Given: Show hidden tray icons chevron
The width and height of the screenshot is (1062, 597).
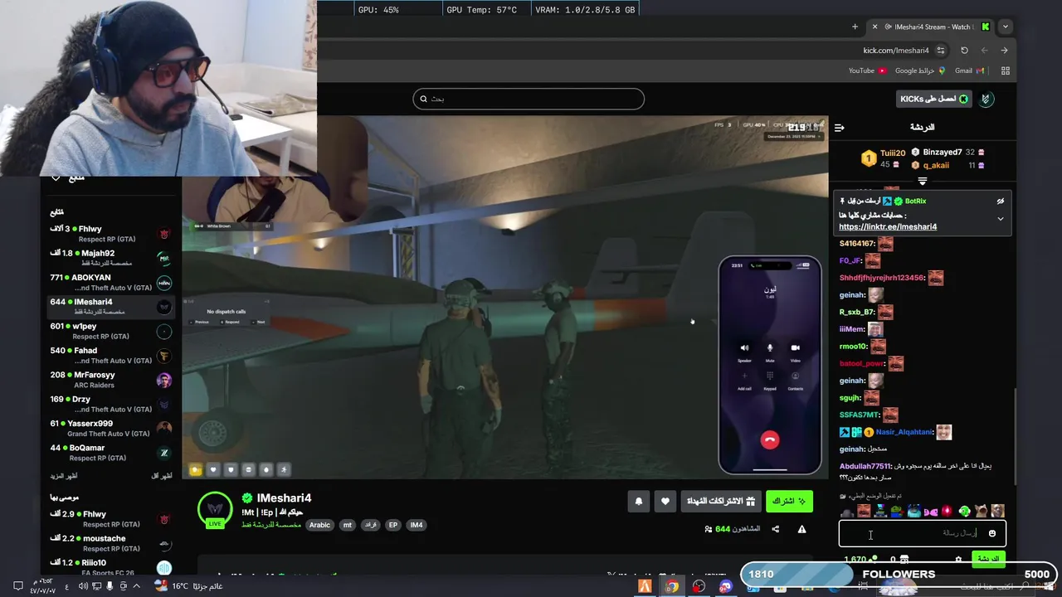Looking at the screenshot, I should [137, 586].
